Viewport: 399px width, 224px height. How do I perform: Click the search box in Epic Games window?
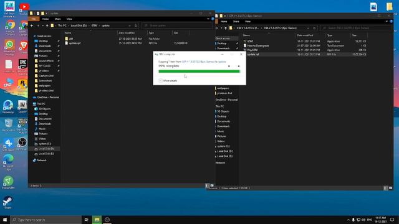click(x=356, y=28)
